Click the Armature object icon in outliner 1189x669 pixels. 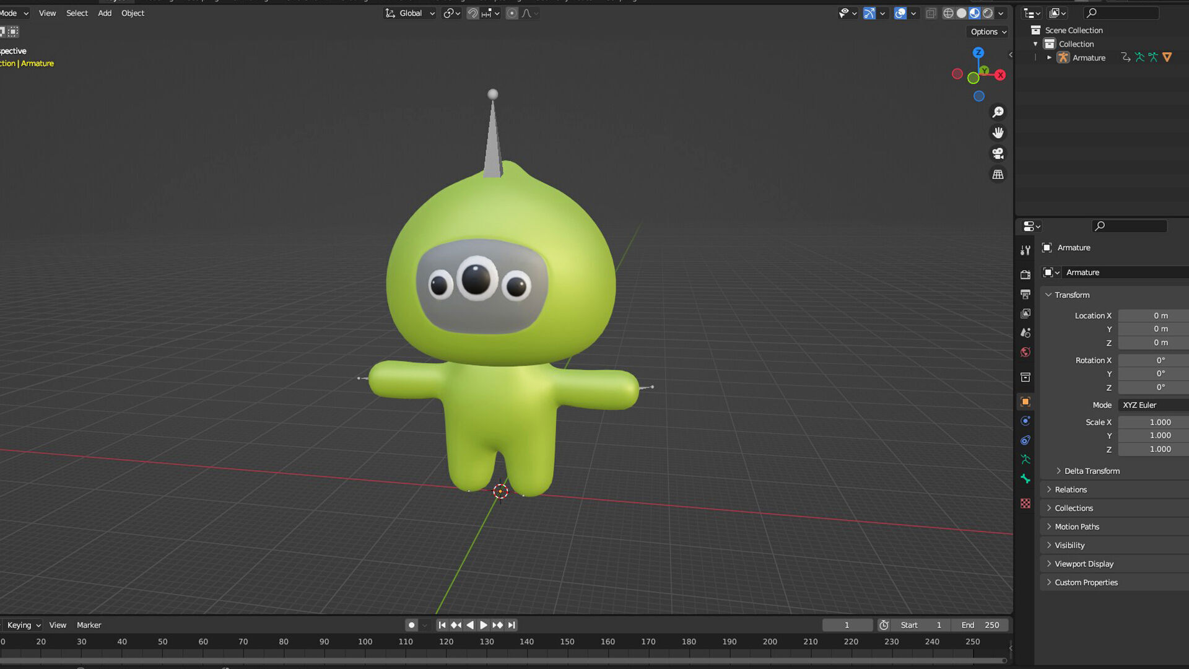[1063, 58]
